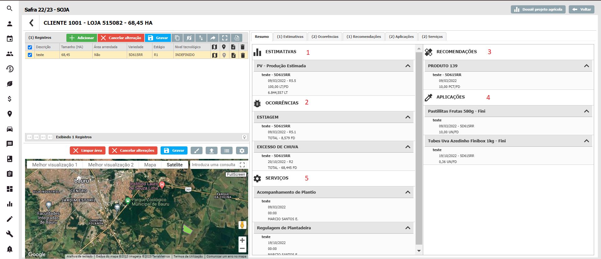Collapse the Regulagem de Plantadeira section
Viewport: 601px width, 259px height.
(408, 228)
